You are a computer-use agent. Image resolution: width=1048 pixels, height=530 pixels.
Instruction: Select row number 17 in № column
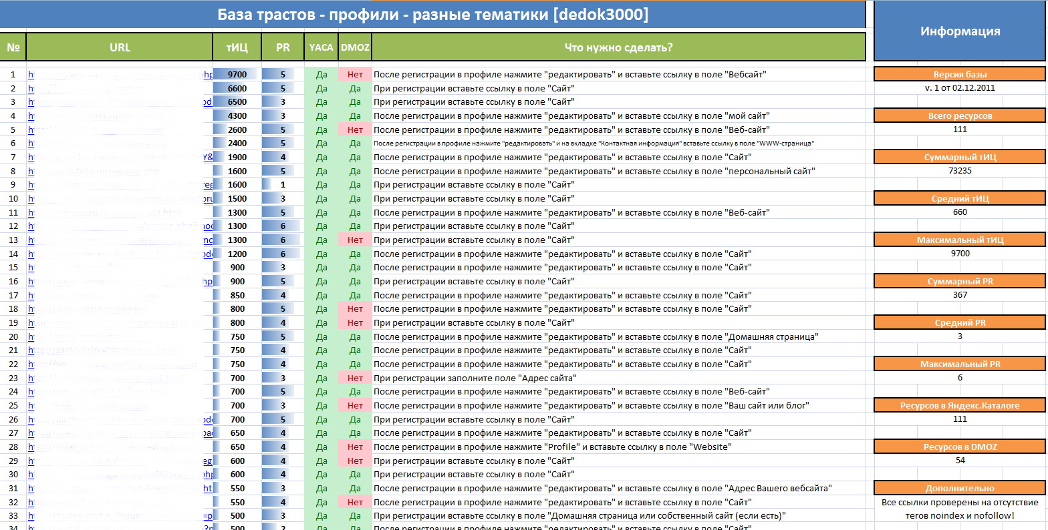click(x=13, y=296)
